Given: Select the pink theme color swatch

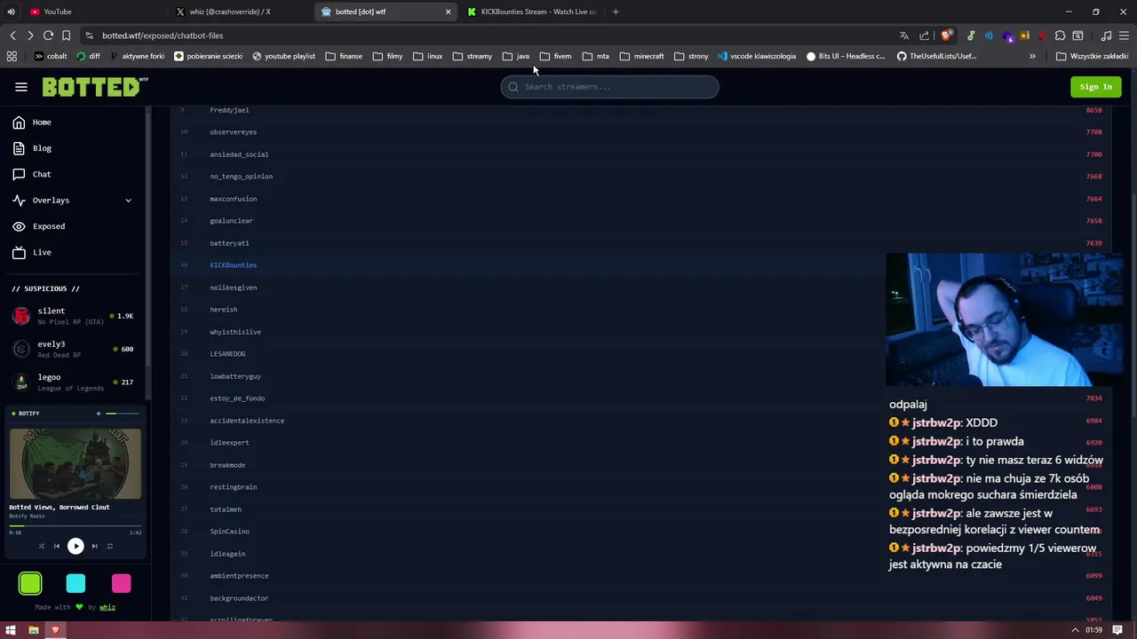Looking at the screenshot, I should pyautogui.click(x=122, y=583).
